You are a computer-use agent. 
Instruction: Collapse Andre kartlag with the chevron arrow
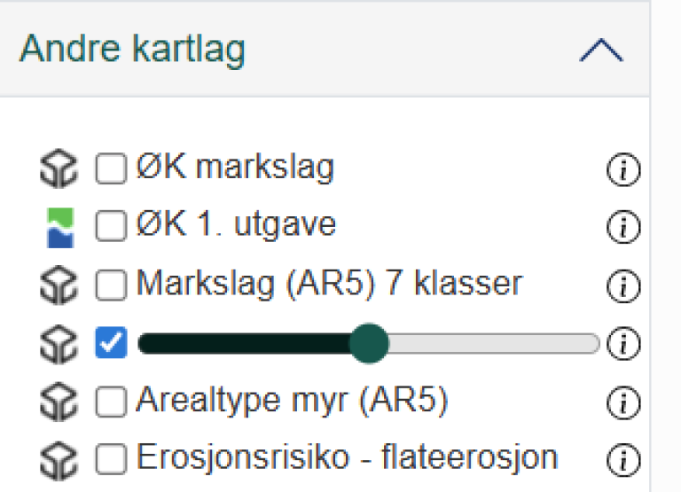click(600, 51)
